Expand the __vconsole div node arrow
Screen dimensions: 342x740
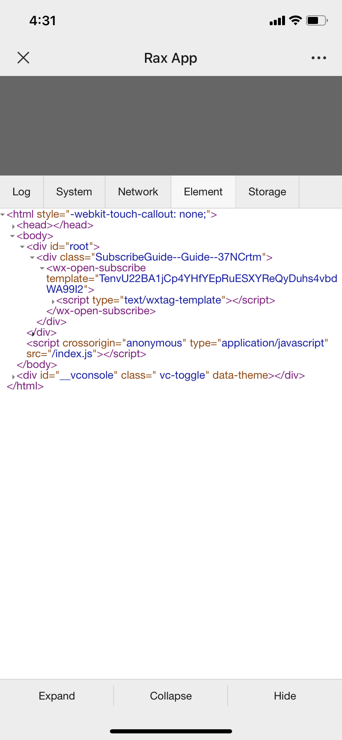point(13,376)
